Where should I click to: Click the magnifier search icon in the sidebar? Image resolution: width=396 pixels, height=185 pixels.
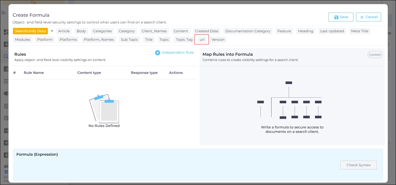click(x=6, y=56)
